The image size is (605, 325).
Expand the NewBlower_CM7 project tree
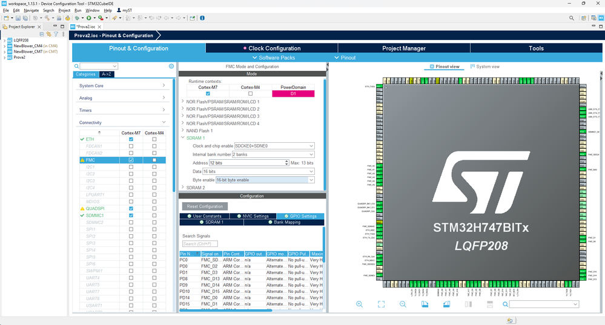click(5, 51)
